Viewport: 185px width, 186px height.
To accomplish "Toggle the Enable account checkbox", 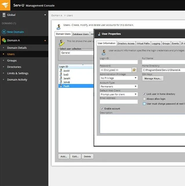I will click(x=102, y=108).
